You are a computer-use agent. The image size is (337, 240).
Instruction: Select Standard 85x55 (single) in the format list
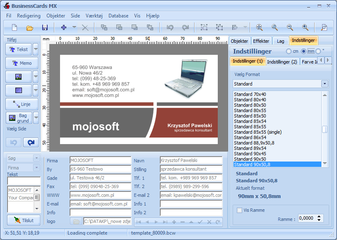click(x=277, y=132)
